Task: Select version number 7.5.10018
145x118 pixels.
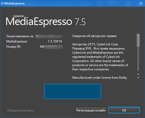Action: click(55, 41)
